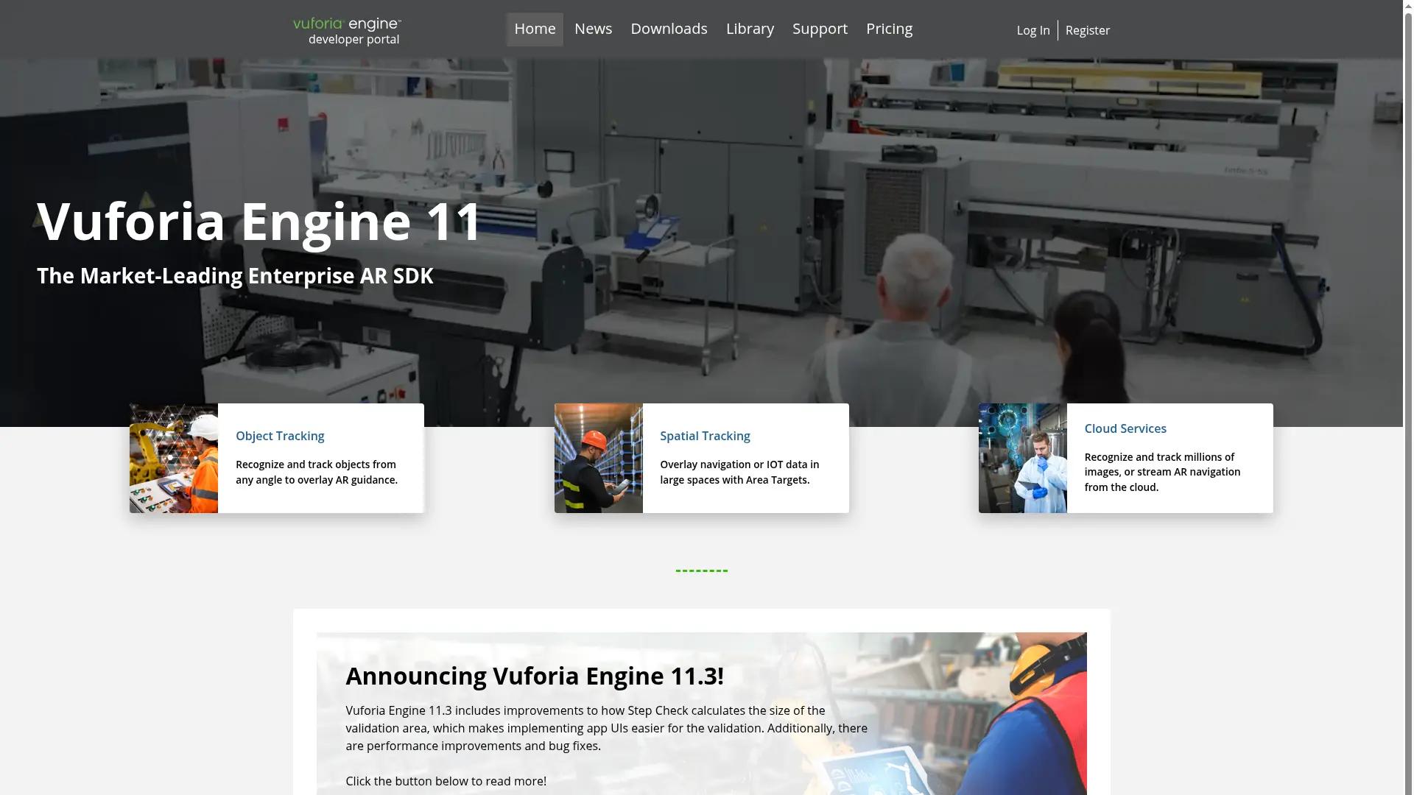Click the scrollbar up arrow
Screen dimensions: 1414x795
[x=1408, y=5]
